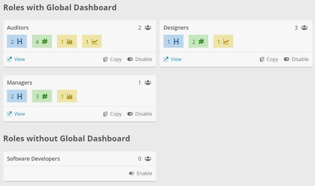This screenshot has height=186, width=315.
Task: Click the Auditors blue heading widget badge
Action: click(x=17, y=41)
